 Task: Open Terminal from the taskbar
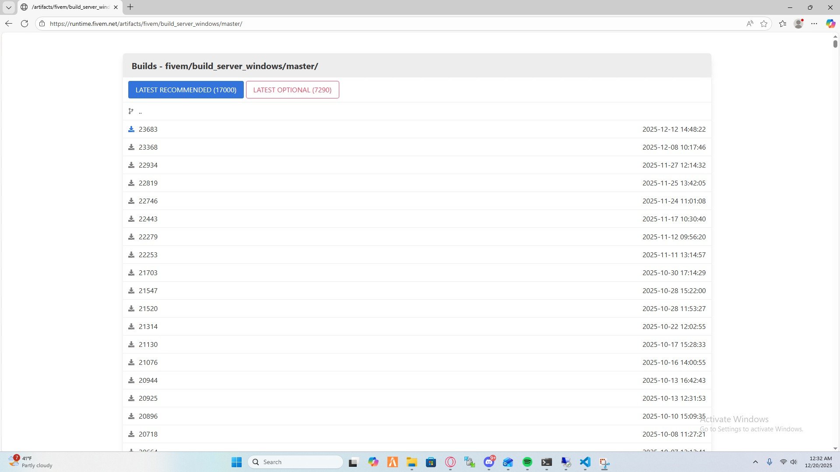click(x=547, y=462)
